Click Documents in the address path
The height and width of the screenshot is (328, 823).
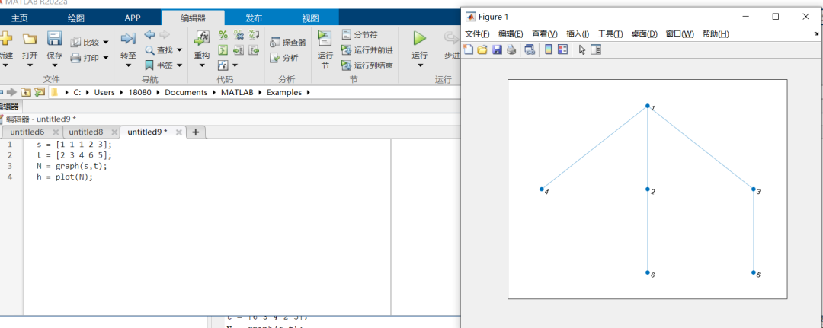click(x=184, y=92)
